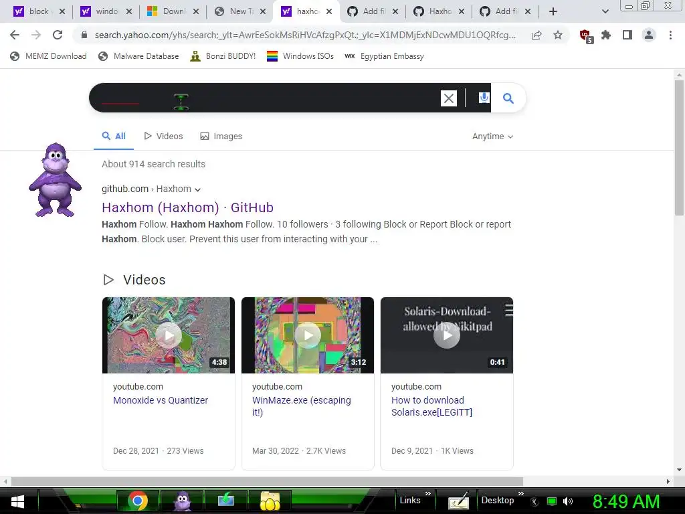Close the active haxhom Yahoo tab
Viewport: 685px width, 514px height.
pyautogui.click(x=329, y=11)
